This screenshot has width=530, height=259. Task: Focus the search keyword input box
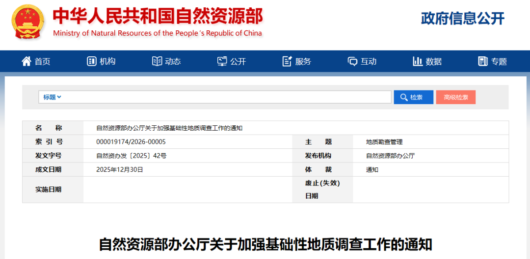[x=226, y=97]
